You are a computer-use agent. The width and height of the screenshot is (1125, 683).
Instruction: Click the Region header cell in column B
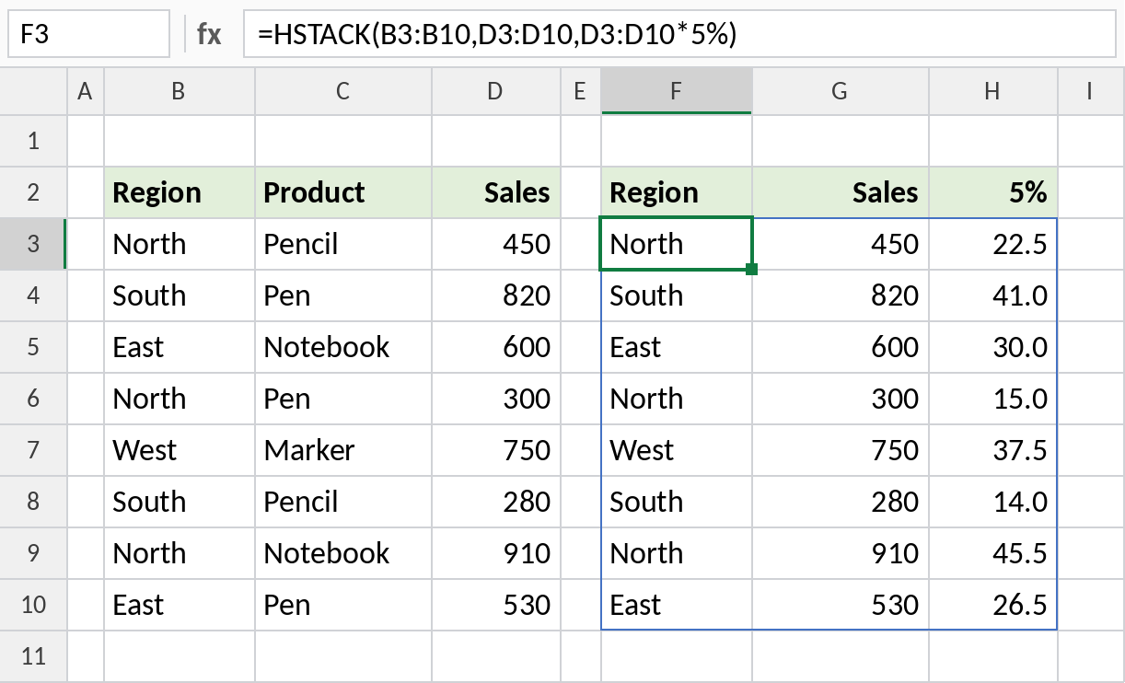(180, 192)
